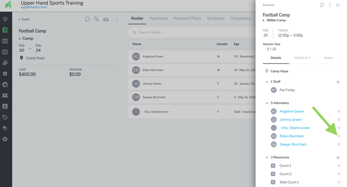Open the session three-dot options menu

tap(330, 5)
